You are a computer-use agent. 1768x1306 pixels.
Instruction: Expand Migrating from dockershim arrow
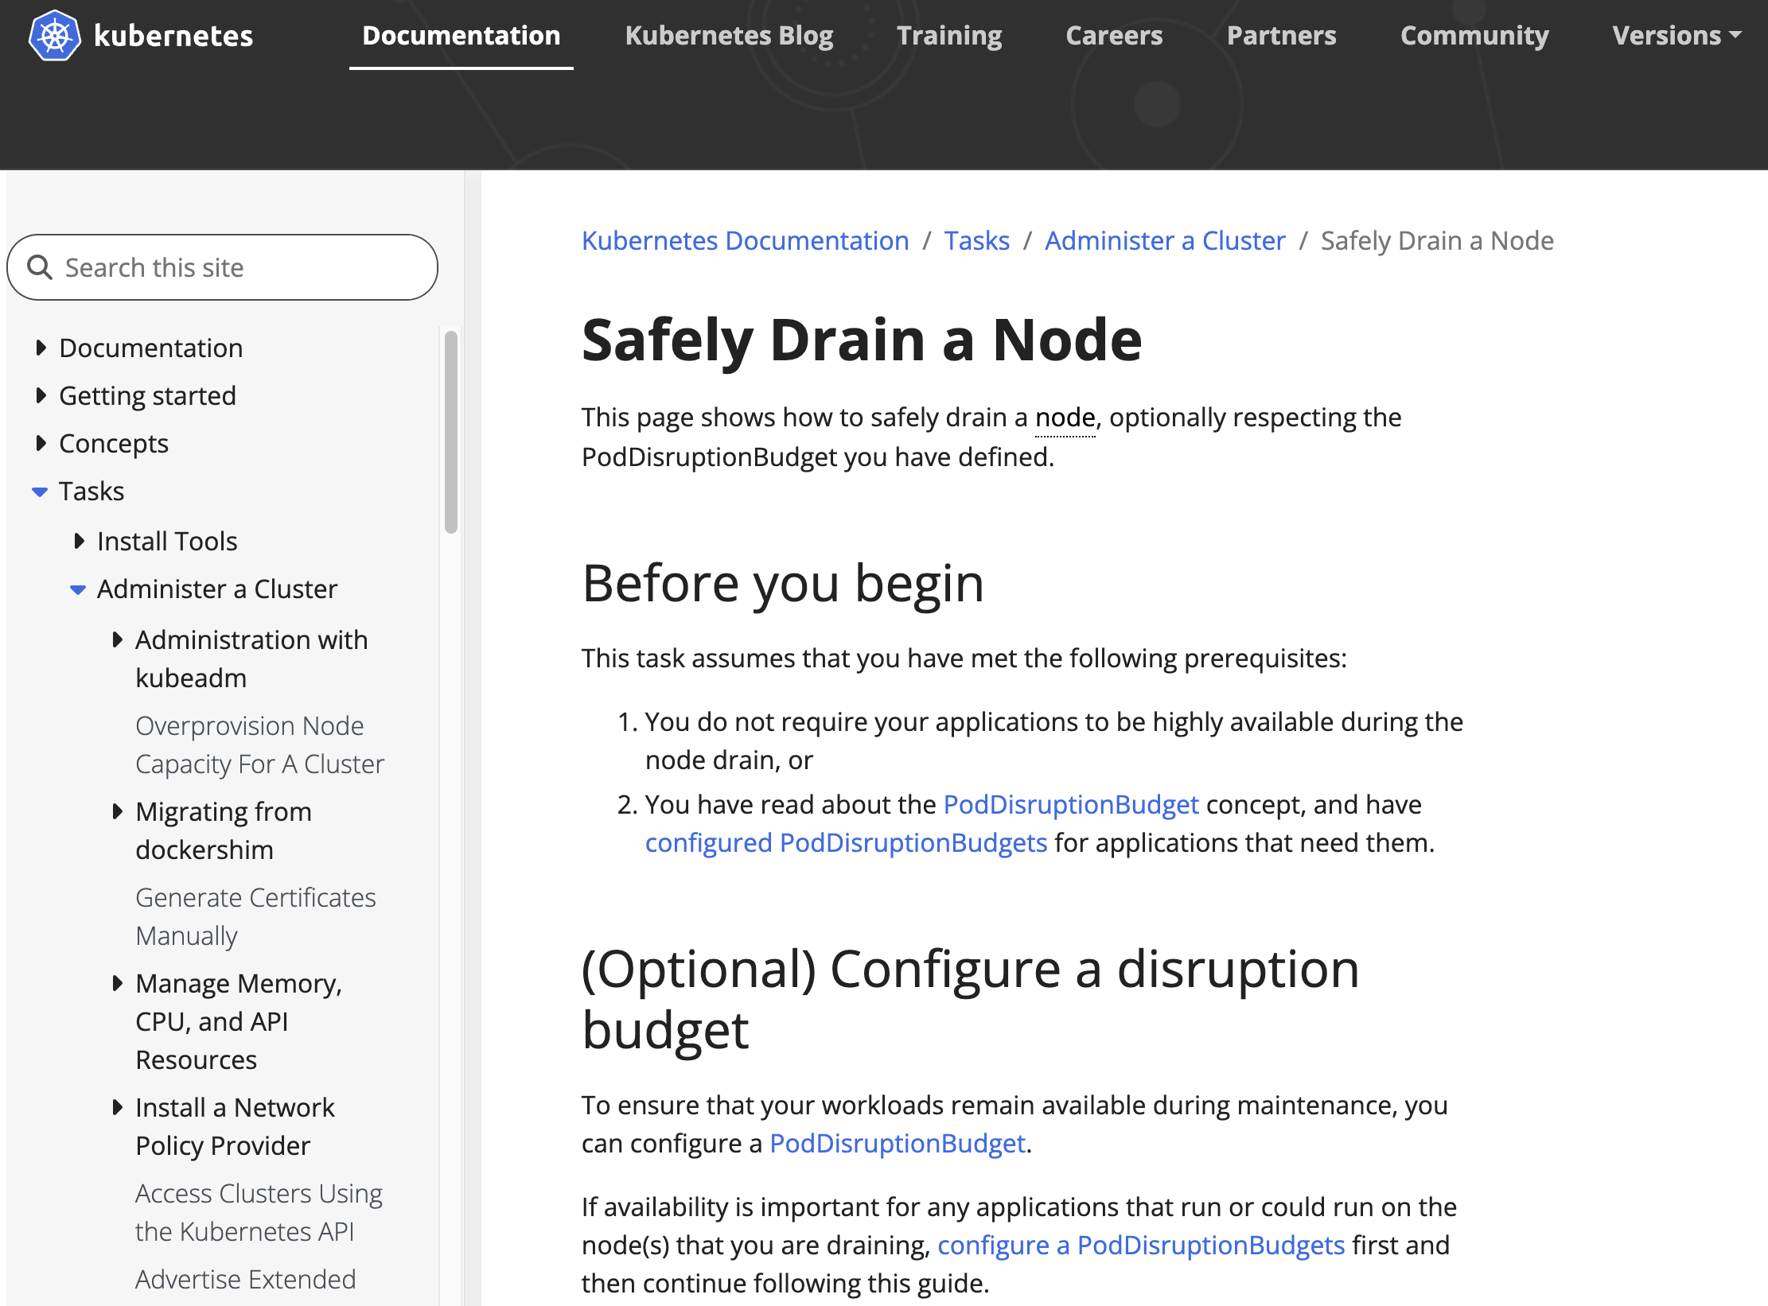pyautogui.click(x=117, y=811)
